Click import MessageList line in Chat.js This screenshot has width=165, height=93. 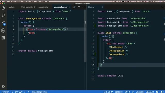[x=123, y=22]
